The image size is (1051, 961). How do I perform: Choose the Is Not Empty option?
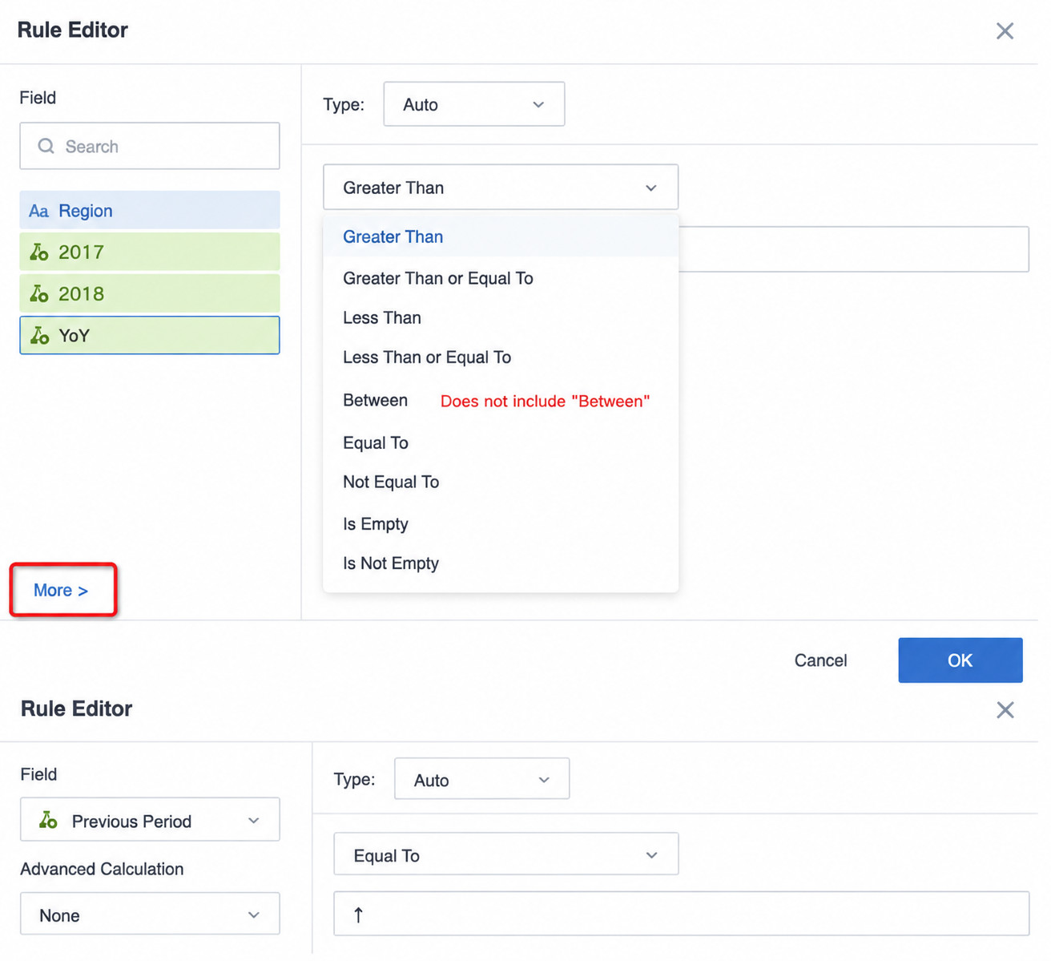coord(501,563)
